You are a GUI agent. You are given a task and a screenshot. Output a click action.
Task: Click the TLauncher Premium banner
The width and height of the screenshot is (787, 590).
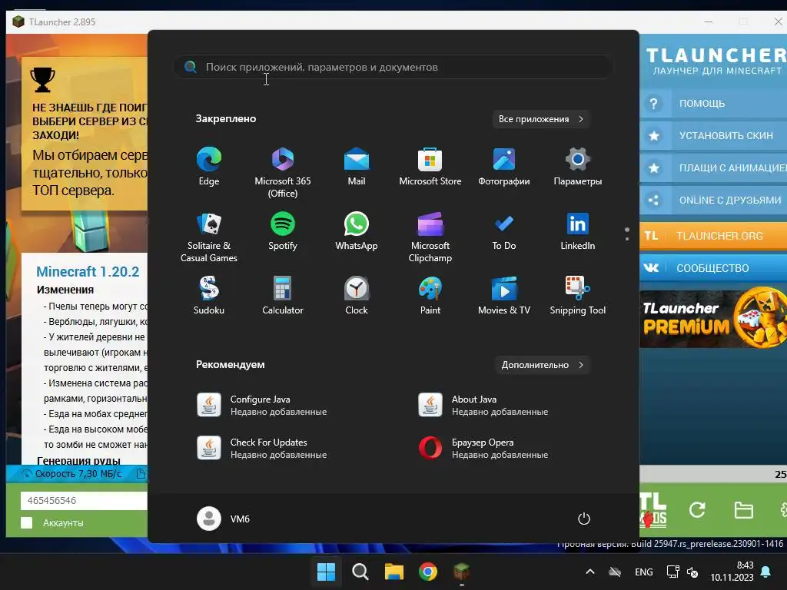[713, 318]
